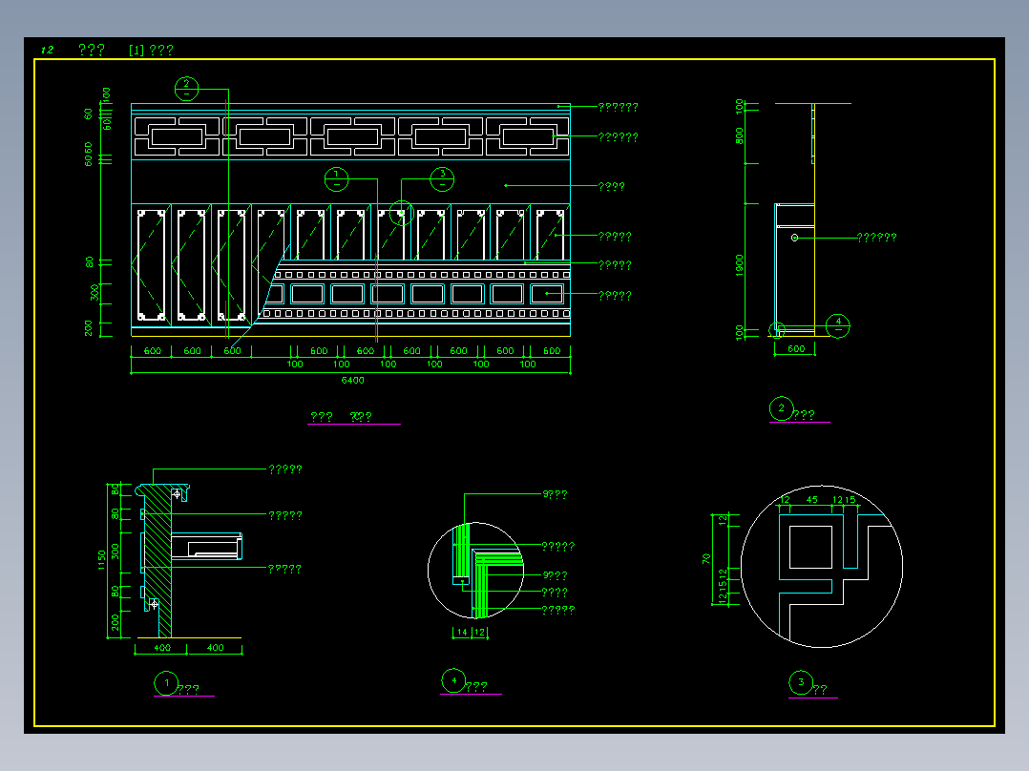Click detail callout bubble 2 above the elevation
The width and height of the screenshot is (1029, 771).
coord(186,89)
